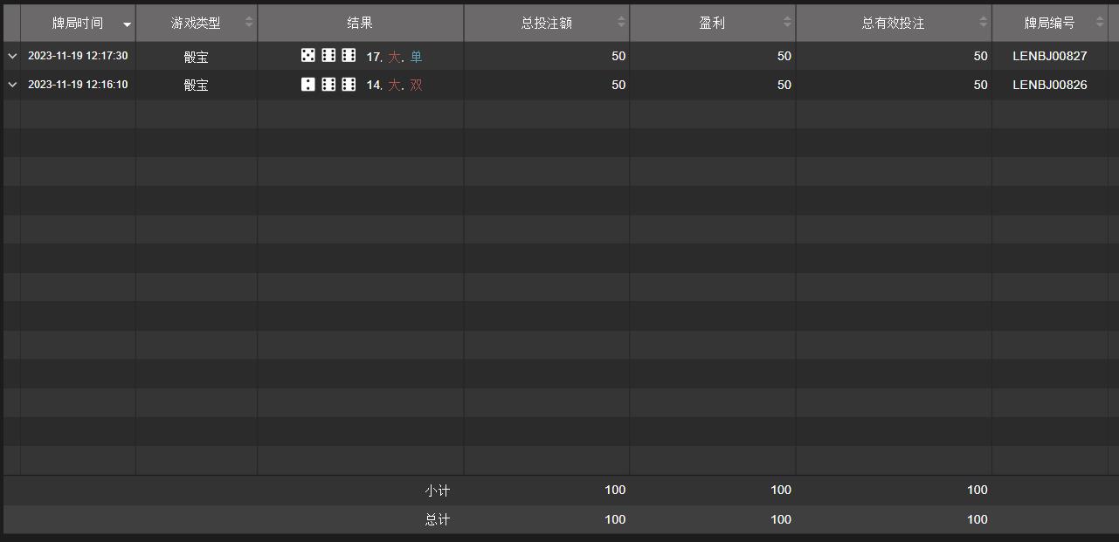Select timestamp 2023-11-19 12:17:30

pyautogui.click(x=78, y=56)
